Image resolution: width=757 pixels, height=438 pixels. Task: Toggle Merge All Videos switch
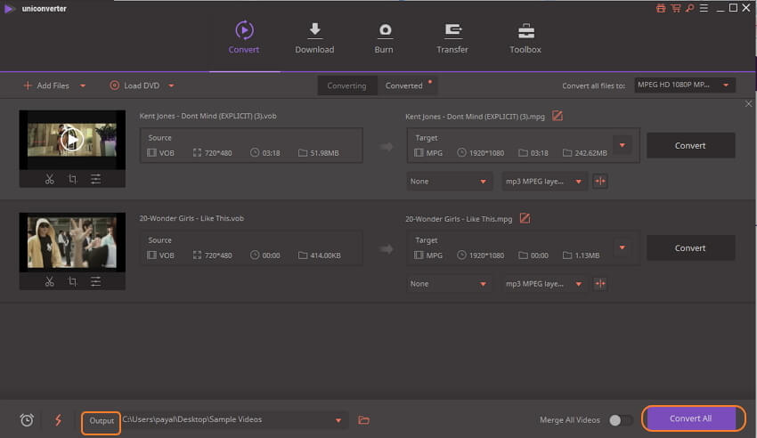pyautogui.click(x=621, y=420)
